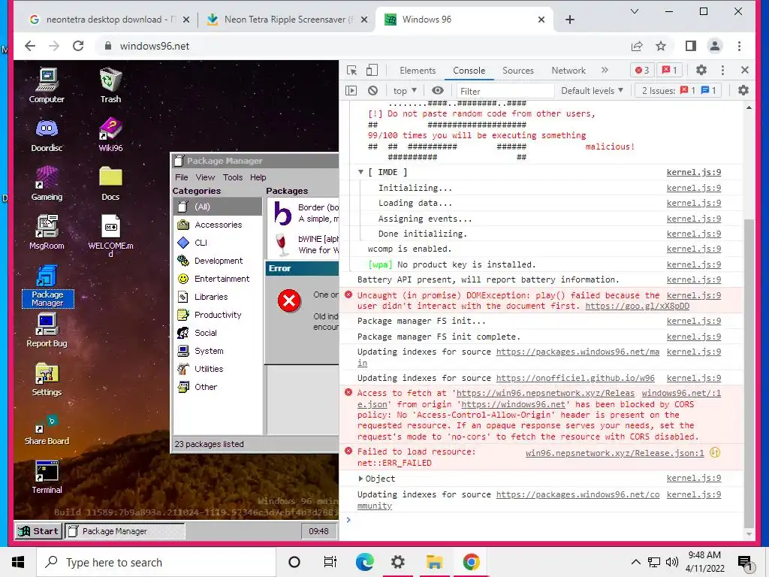Select the (All) category
Image resolution: width=769 pixels, height=577 pixels.
tap(217, 207)
